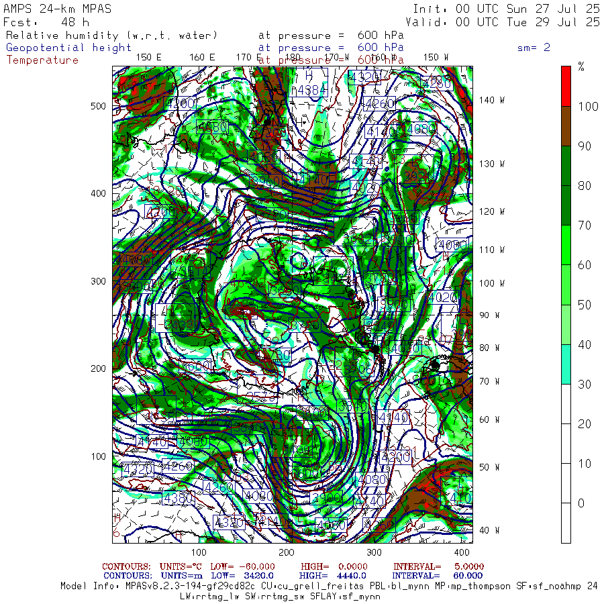Click the '110 W' longitude label
Screen dimensions: 604x604
pos(492,250)
